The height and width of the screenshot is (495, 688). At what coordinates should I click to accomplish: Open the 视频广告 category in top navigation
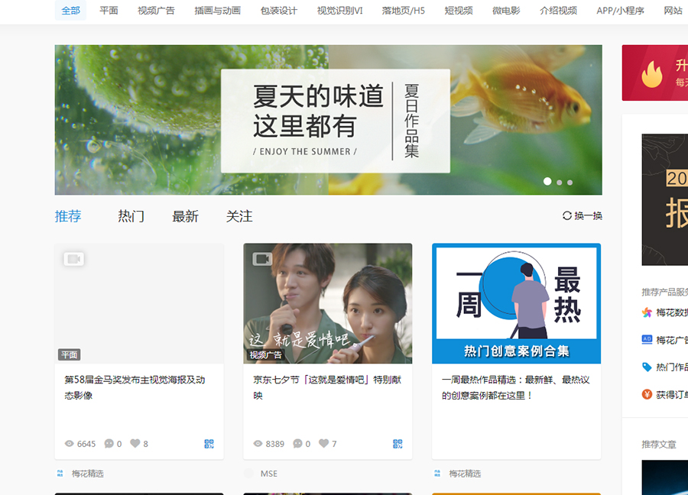[x=156, y=11]
